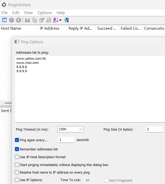Sort by IP Address column header
The height and width of the screenshot is (184, 165).
[x=52, y=28]
